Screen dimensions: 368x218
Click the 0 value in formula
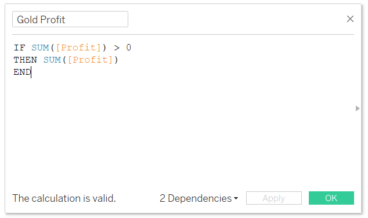(129, 48)
